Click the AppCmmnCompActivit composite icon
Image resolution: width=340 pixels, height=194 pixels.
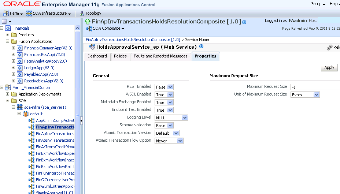[x=32, y=120]
